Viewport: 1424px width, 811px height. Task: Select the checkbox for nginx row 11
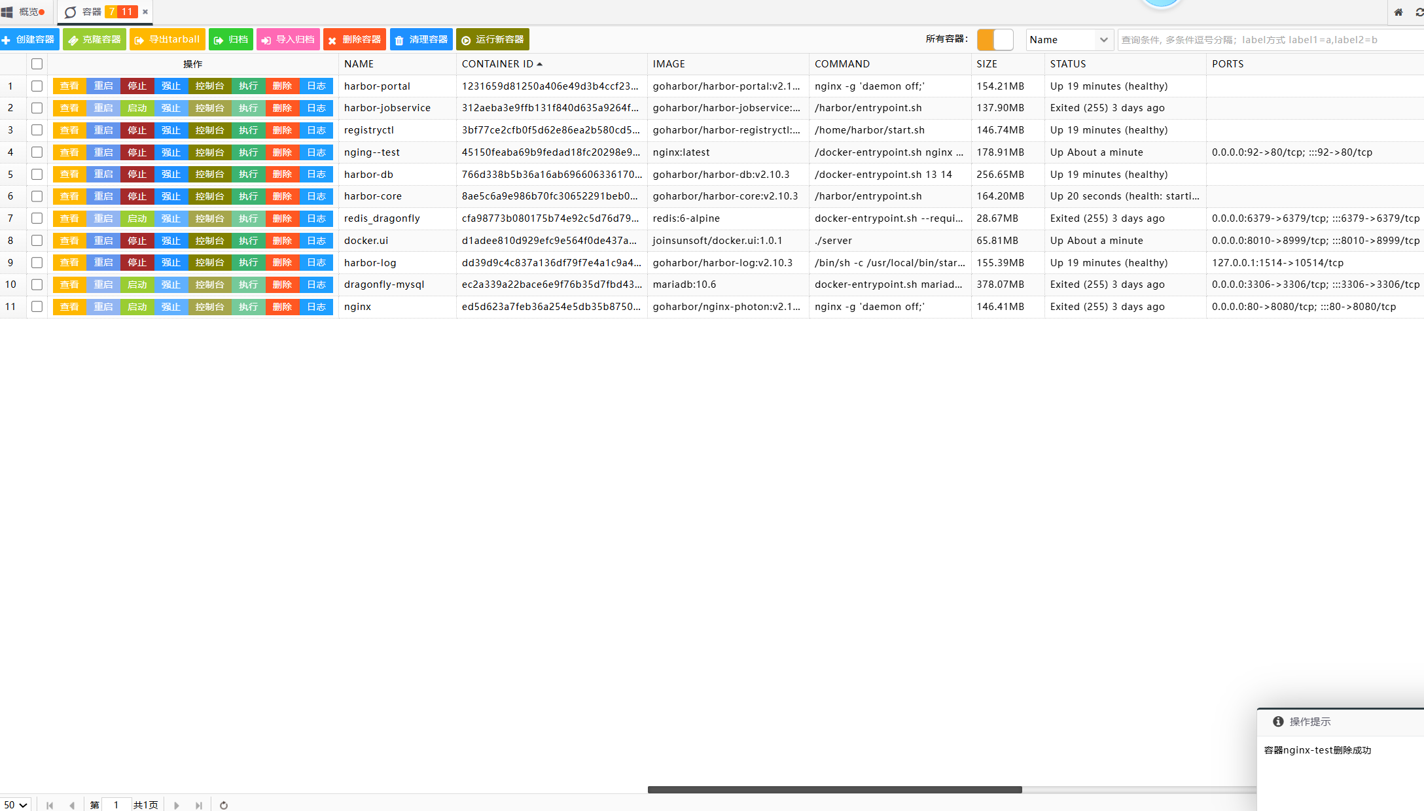[37, 307]
